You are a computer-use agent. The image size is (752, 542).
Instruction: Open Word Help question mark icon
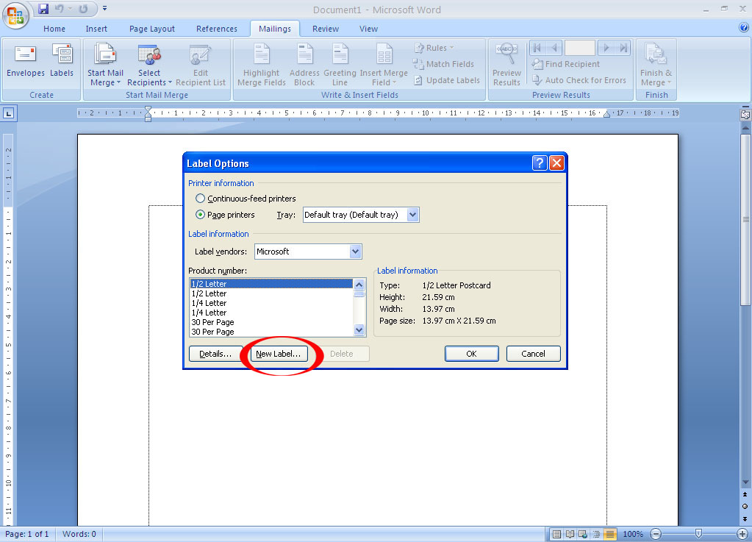point(744,28)
